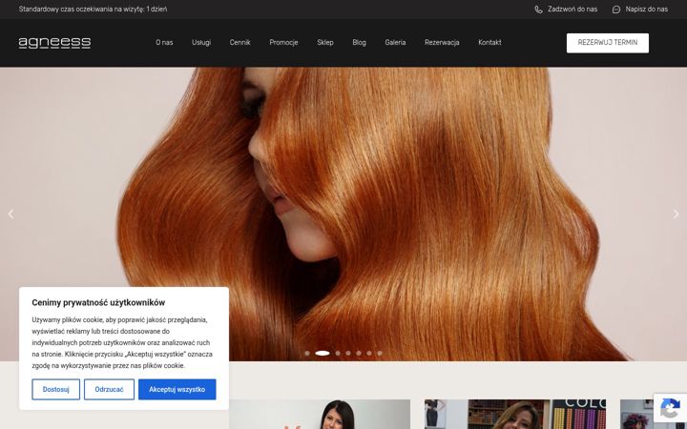
Task: Open thumbnail of dark-haired woman on white background
Action: pyautogui.click(x=320, y=414)
